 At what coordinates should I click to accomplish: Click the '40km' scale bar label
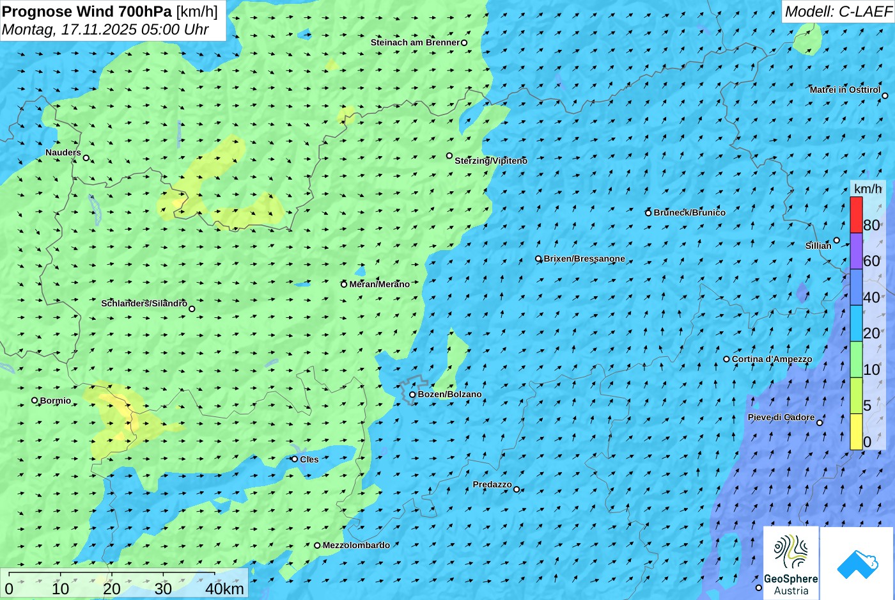point(224,588)
